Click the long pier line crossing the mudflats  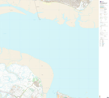point(36,9)
